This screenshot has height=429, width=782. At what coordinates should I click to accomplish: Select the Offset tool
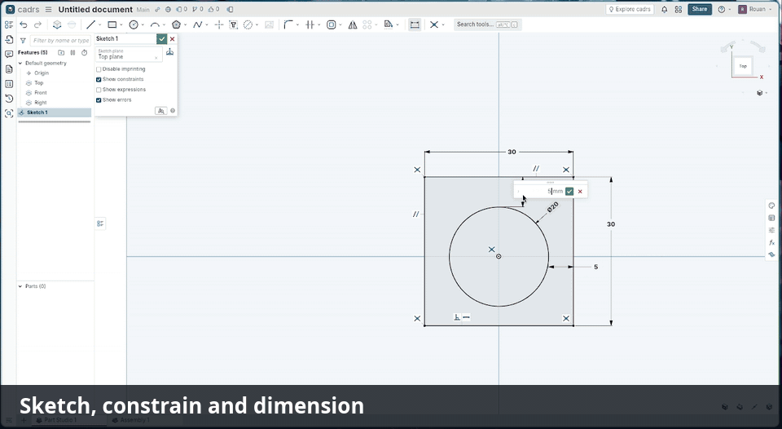coord(332,24)
